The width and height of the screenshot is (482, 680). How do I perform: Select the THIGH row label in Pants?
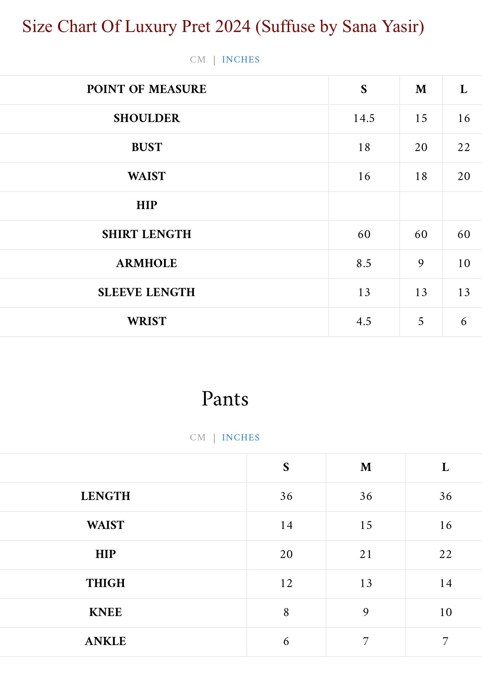(106, 583)
